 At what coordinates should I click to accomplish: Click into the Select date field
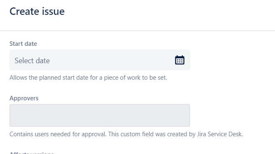pos(100,60)
